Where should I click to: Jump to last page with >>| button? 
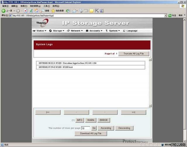134,112
